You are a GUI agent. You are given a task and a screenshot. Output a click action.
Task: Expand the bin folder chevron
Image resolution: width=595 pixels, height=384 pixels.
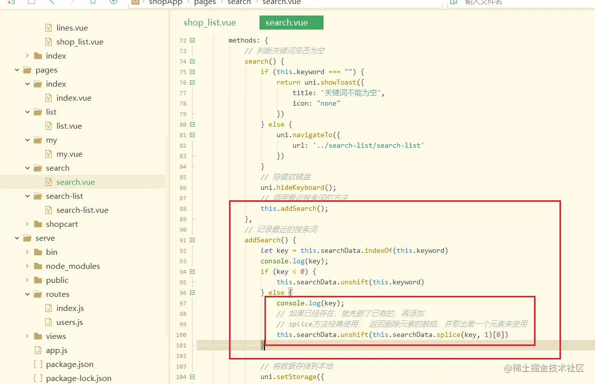click(x=27, y=252)
